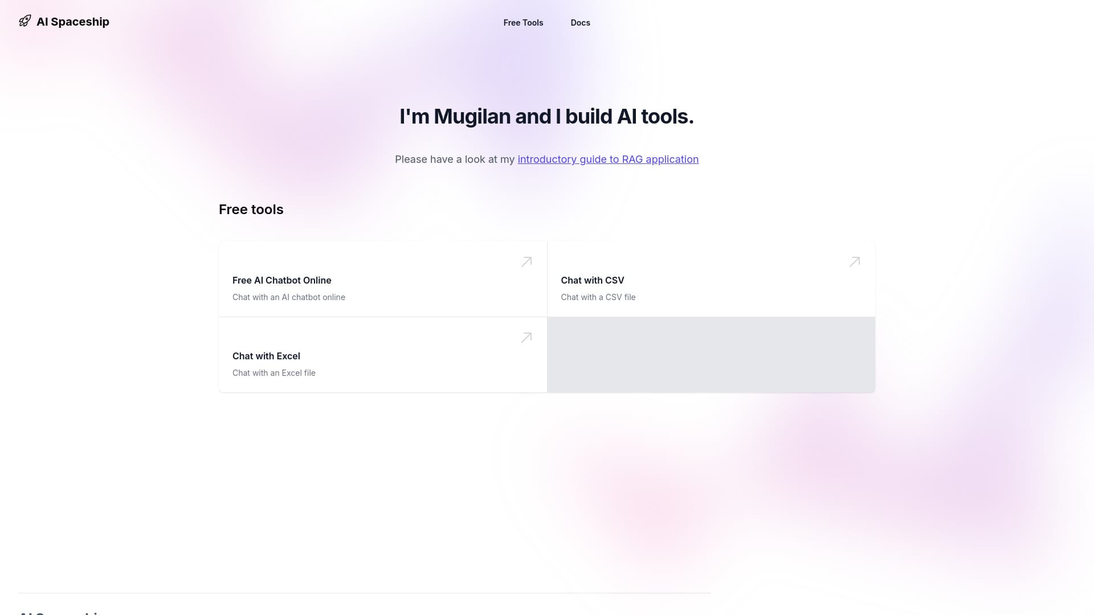Screen dimensions: 1094x615
Task: Open the Free Tools nav item
Action: click(x=523, y=23)
